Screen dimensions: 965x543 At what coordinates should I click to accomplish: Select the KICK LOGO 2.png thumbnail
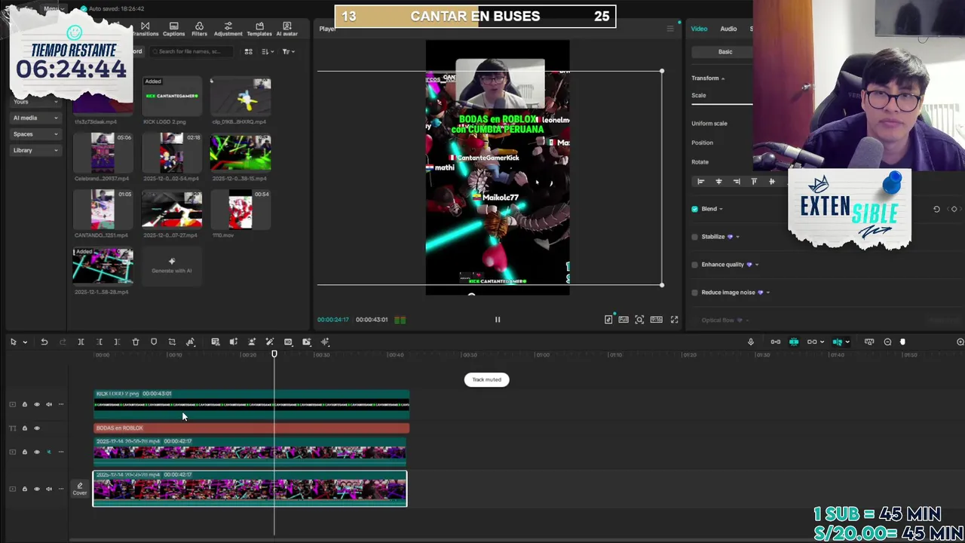tap(172, 96)
